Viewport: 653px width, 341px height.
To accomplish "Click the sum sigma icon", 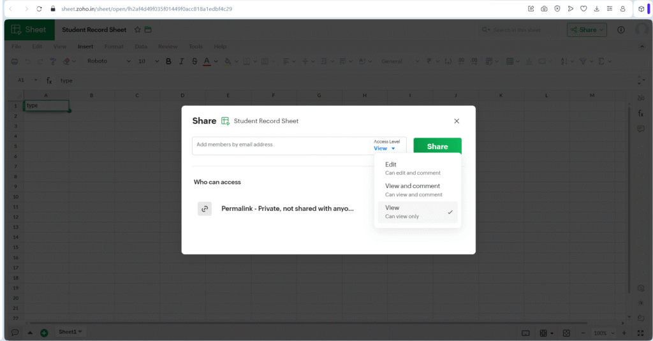I will point(601,61).
